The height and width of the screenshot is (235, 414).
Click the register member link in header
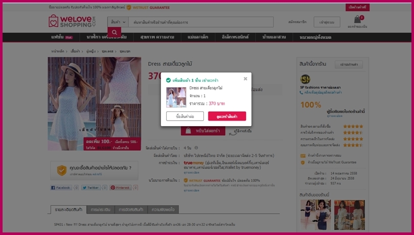297,22
